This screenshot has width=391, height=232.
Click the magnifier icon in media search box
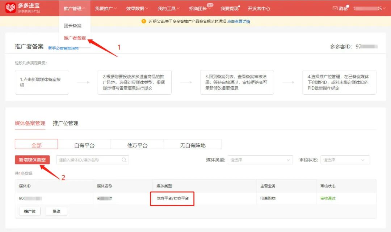click(x=123, y=159)
